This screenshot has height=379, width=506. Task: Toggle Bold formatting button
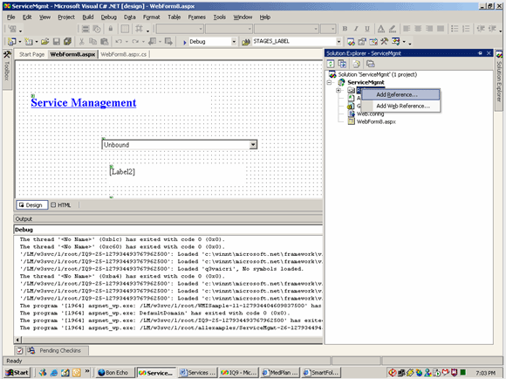click(345, 29)
